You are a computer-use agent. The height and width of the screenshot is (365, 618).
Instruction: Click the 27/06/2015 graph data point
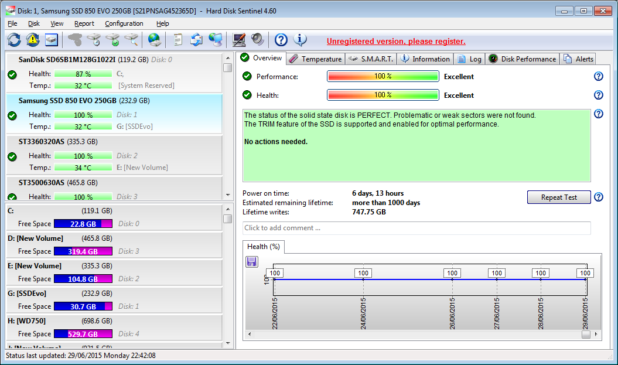[497, 279]
